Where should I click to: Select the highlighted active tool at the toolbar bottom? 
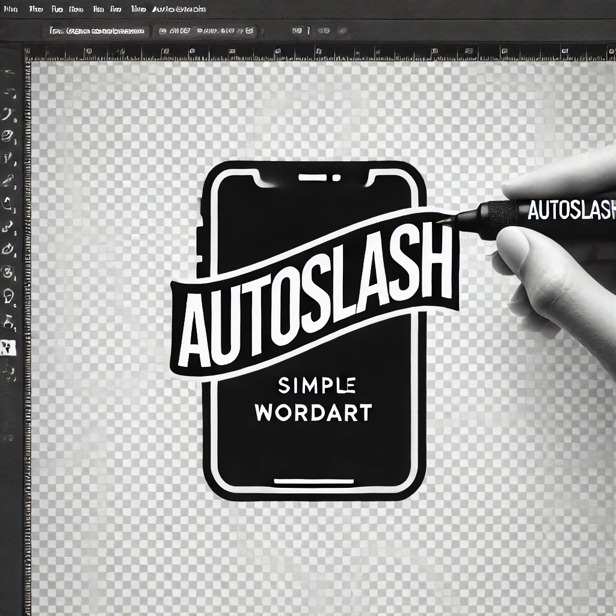[8, 346]
